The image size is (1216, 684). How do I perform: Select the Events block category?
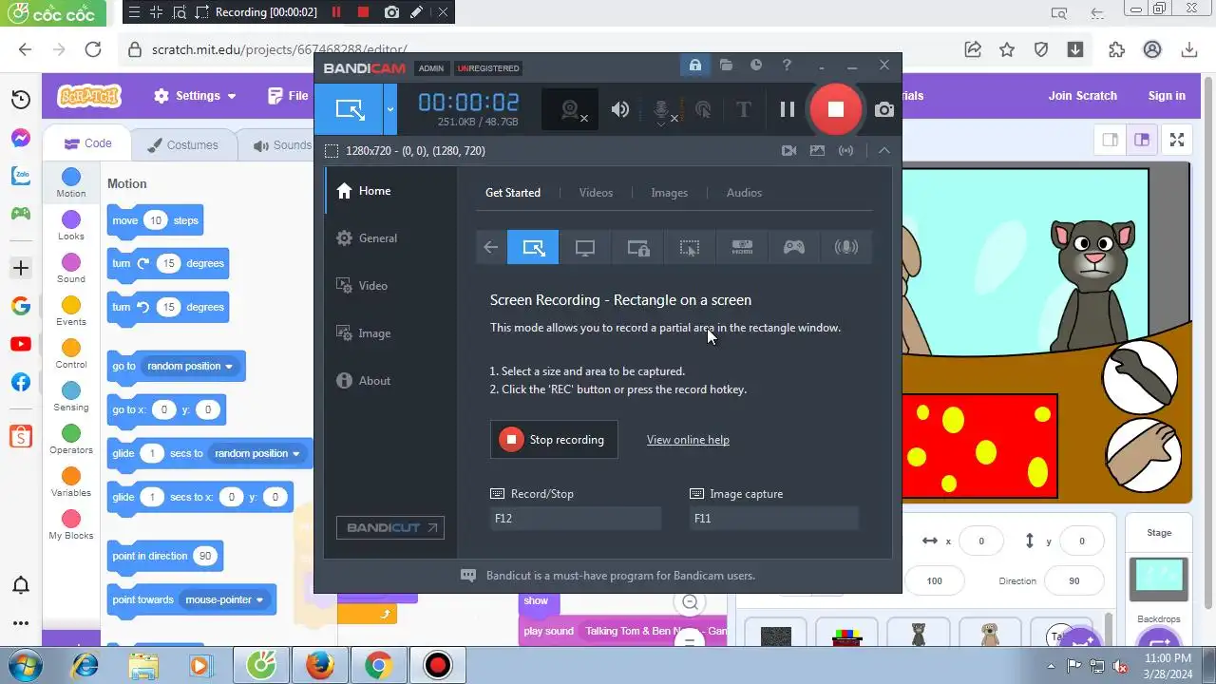point(71,312)
